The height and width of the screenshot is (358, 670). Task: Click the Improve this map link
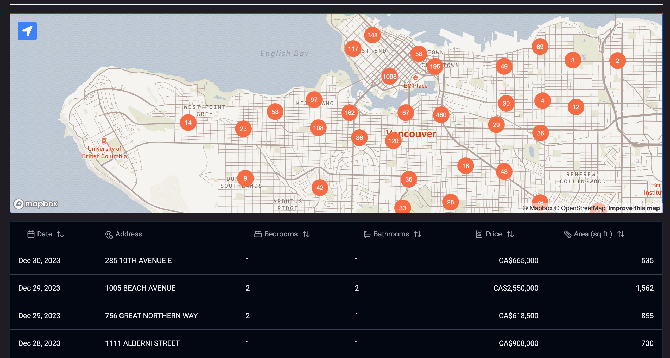(x=634, y=208)
